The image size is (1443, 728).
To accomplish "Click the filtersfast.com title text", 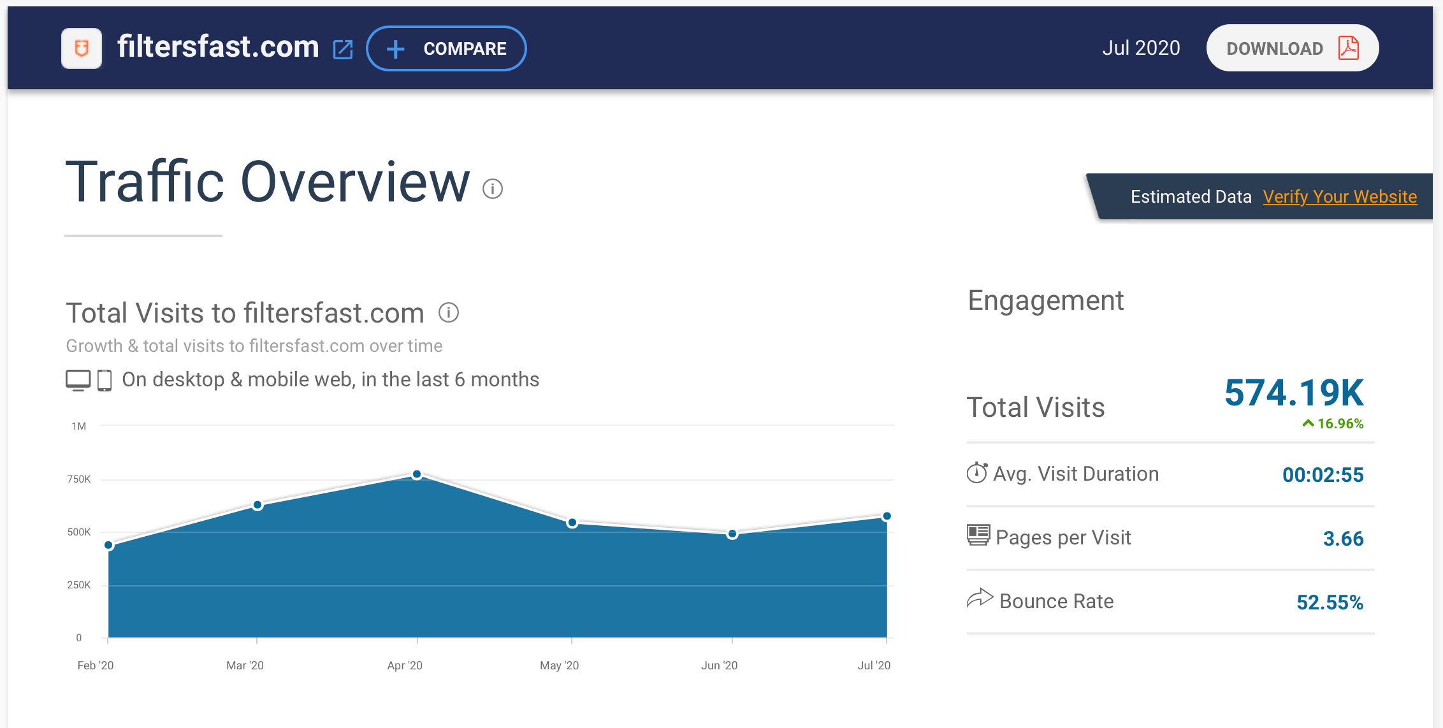I will [218, 47].
